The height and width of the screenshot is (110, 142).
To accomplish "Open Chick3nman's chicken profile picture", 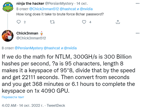I will click(8, 36).
